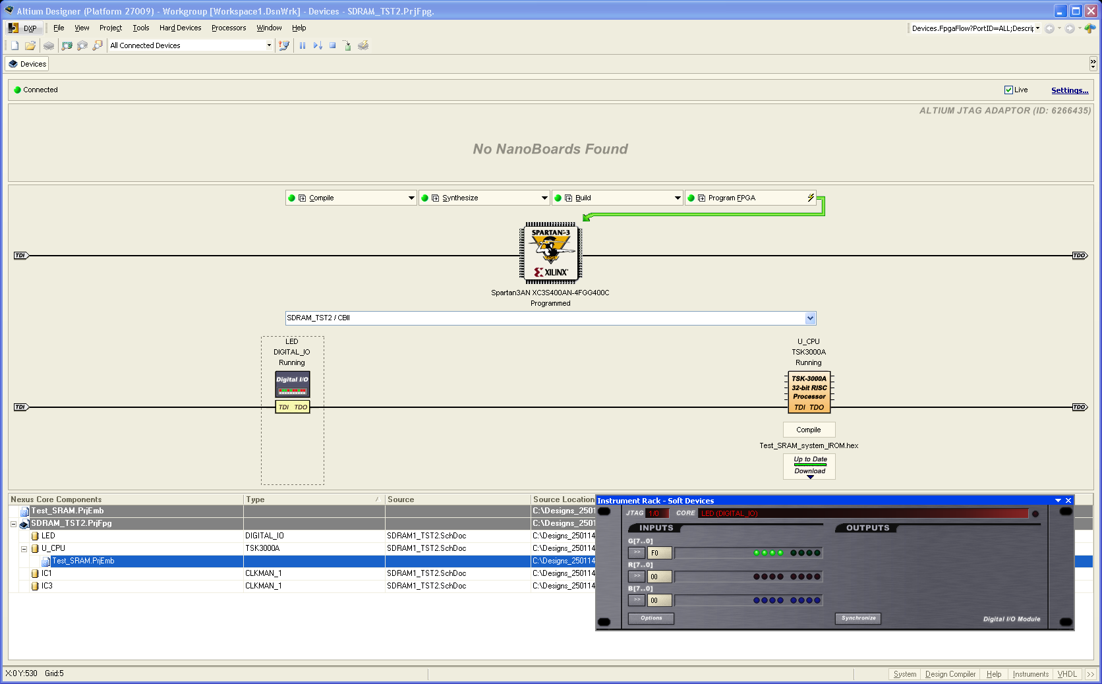Click the R[7..0] shift >> button
This screenshot has width=1102, height=684.
click(637, 577)
